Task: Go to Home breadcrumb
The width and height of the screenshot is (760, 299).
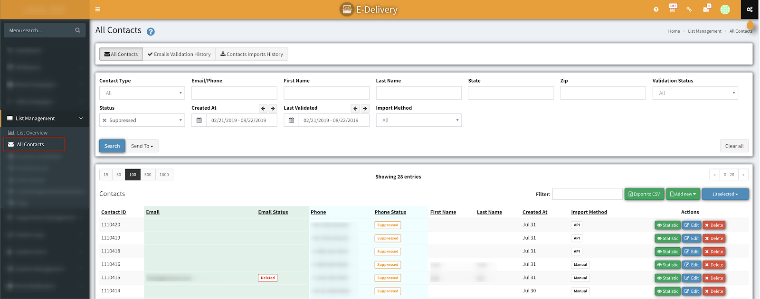Action: (674, 31)
